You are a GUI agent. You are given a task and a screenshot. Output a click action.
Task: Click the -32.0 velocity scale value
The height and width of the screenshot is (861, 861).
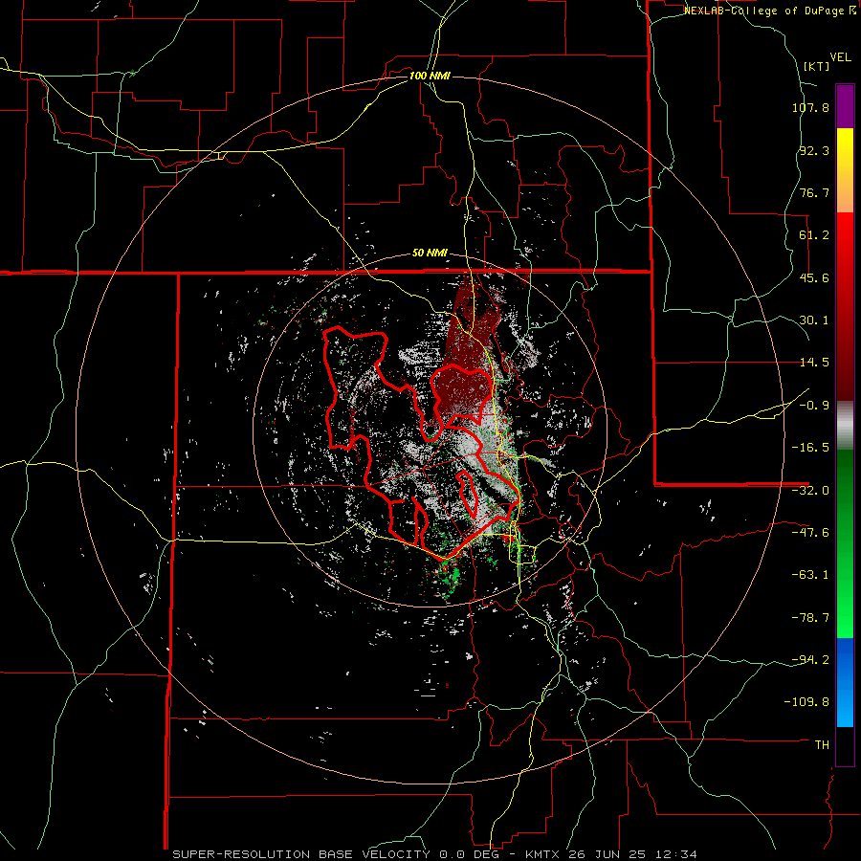click(x=810, y=491)
